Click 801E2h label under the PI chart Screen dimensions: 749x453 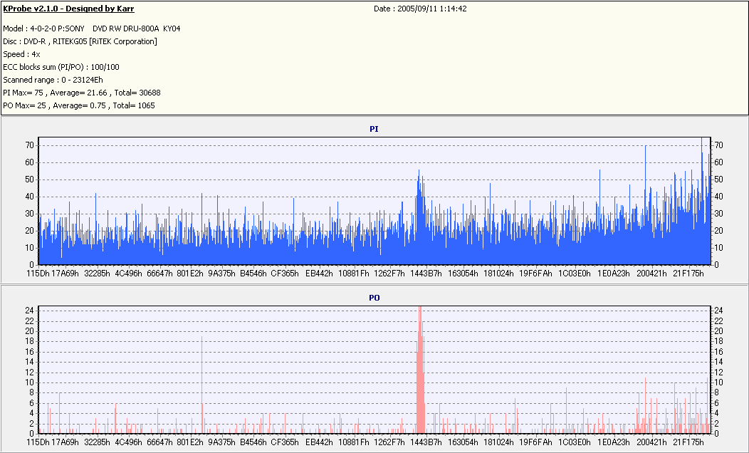[x=190, y=274]
